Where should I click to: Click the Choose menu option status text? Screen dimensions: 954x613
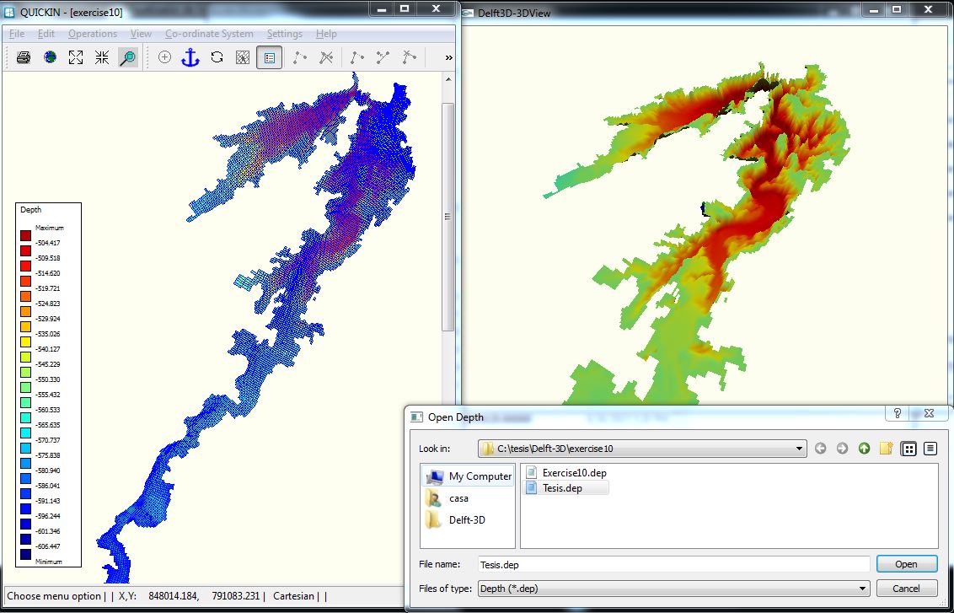click(x=54, y=596)
